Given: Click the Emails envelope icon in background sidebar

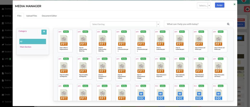Looking at the screenshot, I should 3,95.
